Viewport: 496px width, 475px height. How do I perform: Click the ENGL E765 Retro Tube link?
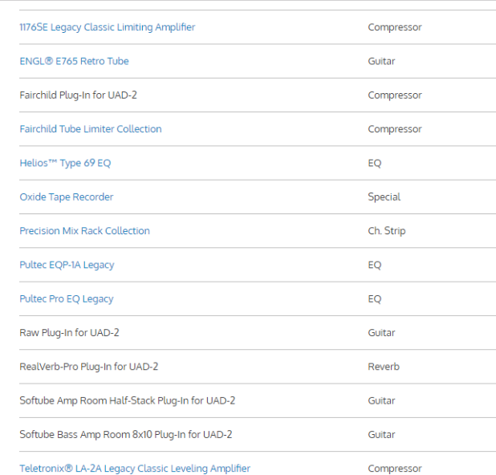(74, 61)
